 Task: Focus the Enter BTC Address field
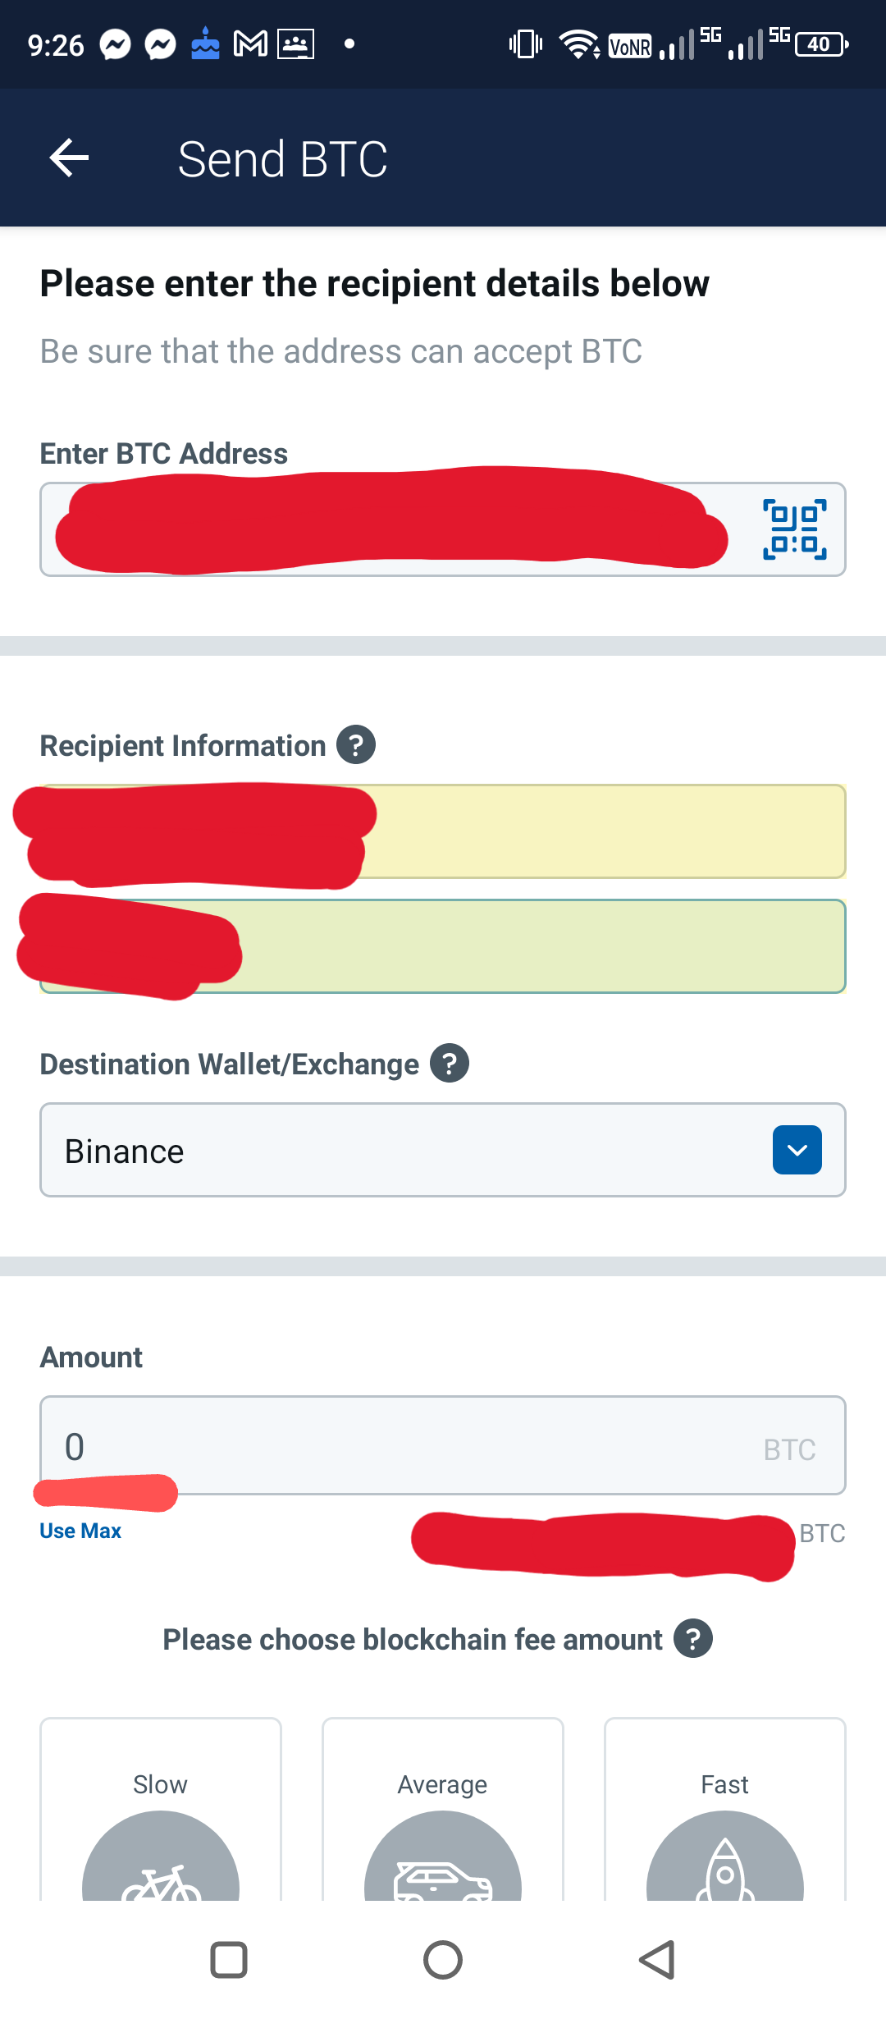pyautogui.click(x=443, y=529)
